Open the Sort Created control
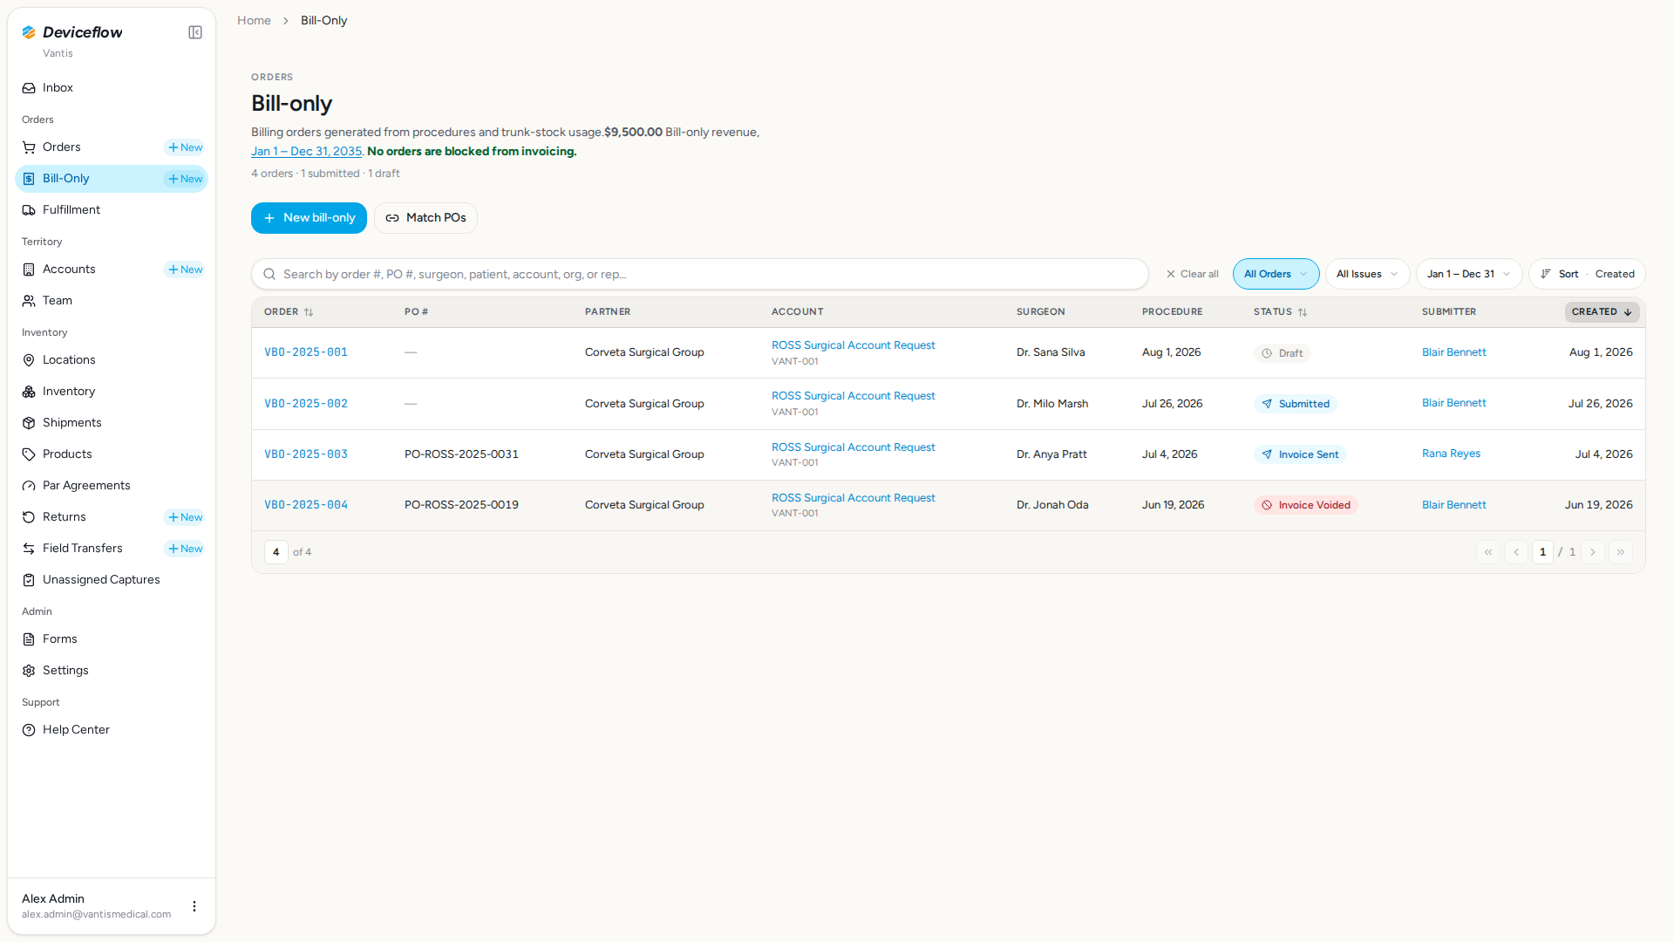This screenshot has width=1674, height=942. (x=1587, y=274)
